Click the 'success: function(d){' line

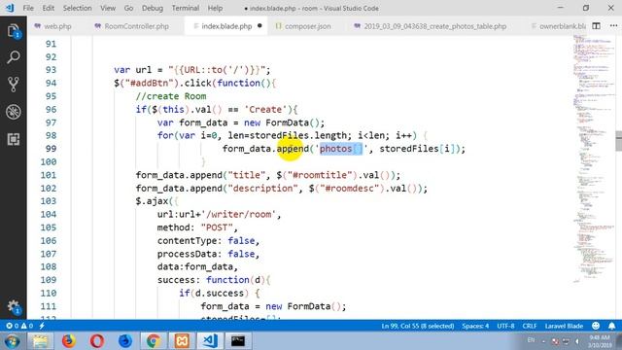214,280
